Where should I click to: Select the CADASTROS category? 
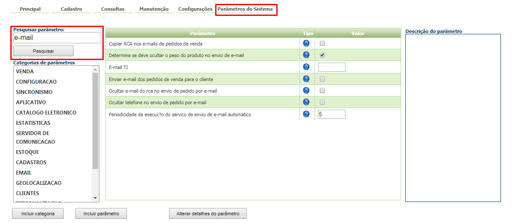31,163
